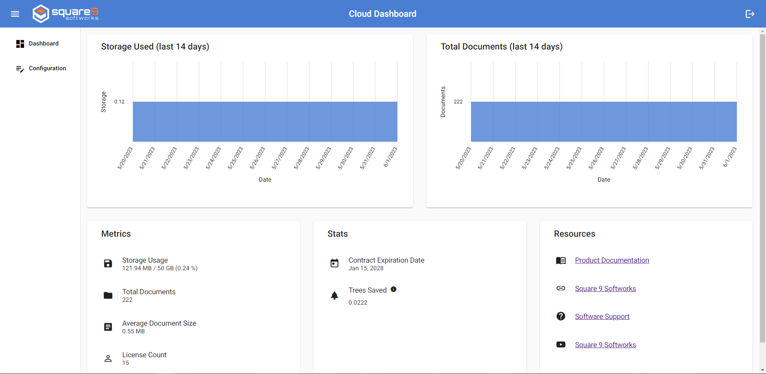Open Square 9 Softworks link beside chain icon
The height and width of the screenshot is (374, 766).
point(605,289)
